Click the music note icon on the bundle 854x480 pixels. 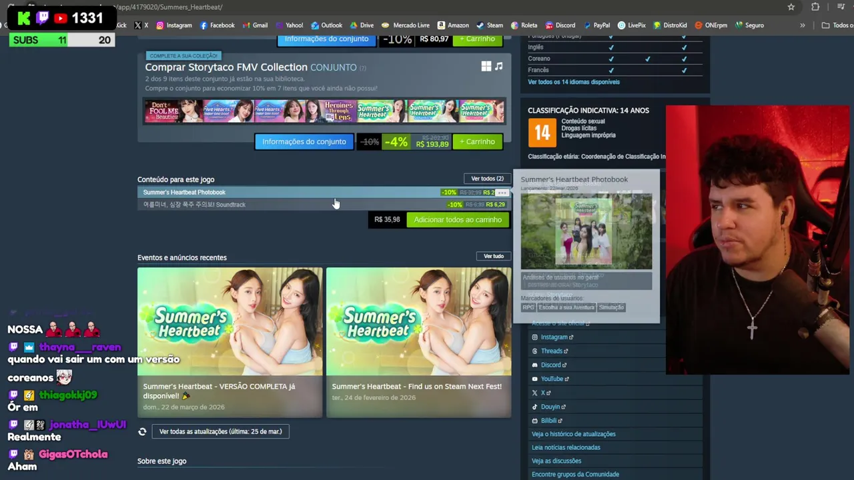coord(498,66)
